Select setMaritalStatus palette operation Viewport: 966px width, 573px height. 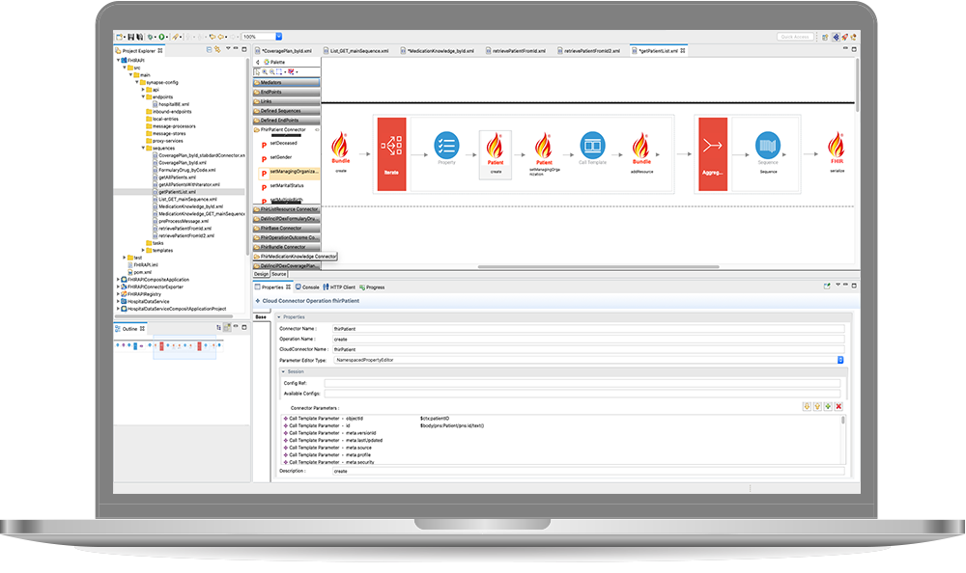287,185
